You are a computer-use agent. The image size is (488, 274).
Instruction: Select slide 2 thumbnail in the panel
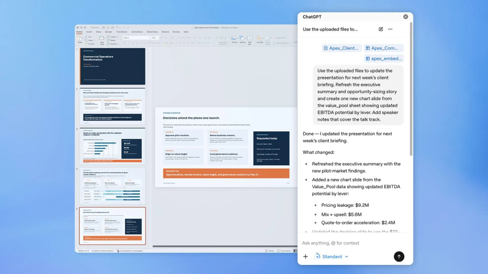point(113,106)
